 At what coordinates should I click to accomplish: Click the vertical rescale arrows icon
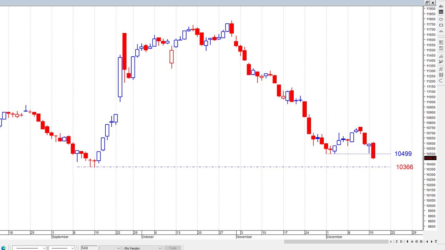click(408, 241)
